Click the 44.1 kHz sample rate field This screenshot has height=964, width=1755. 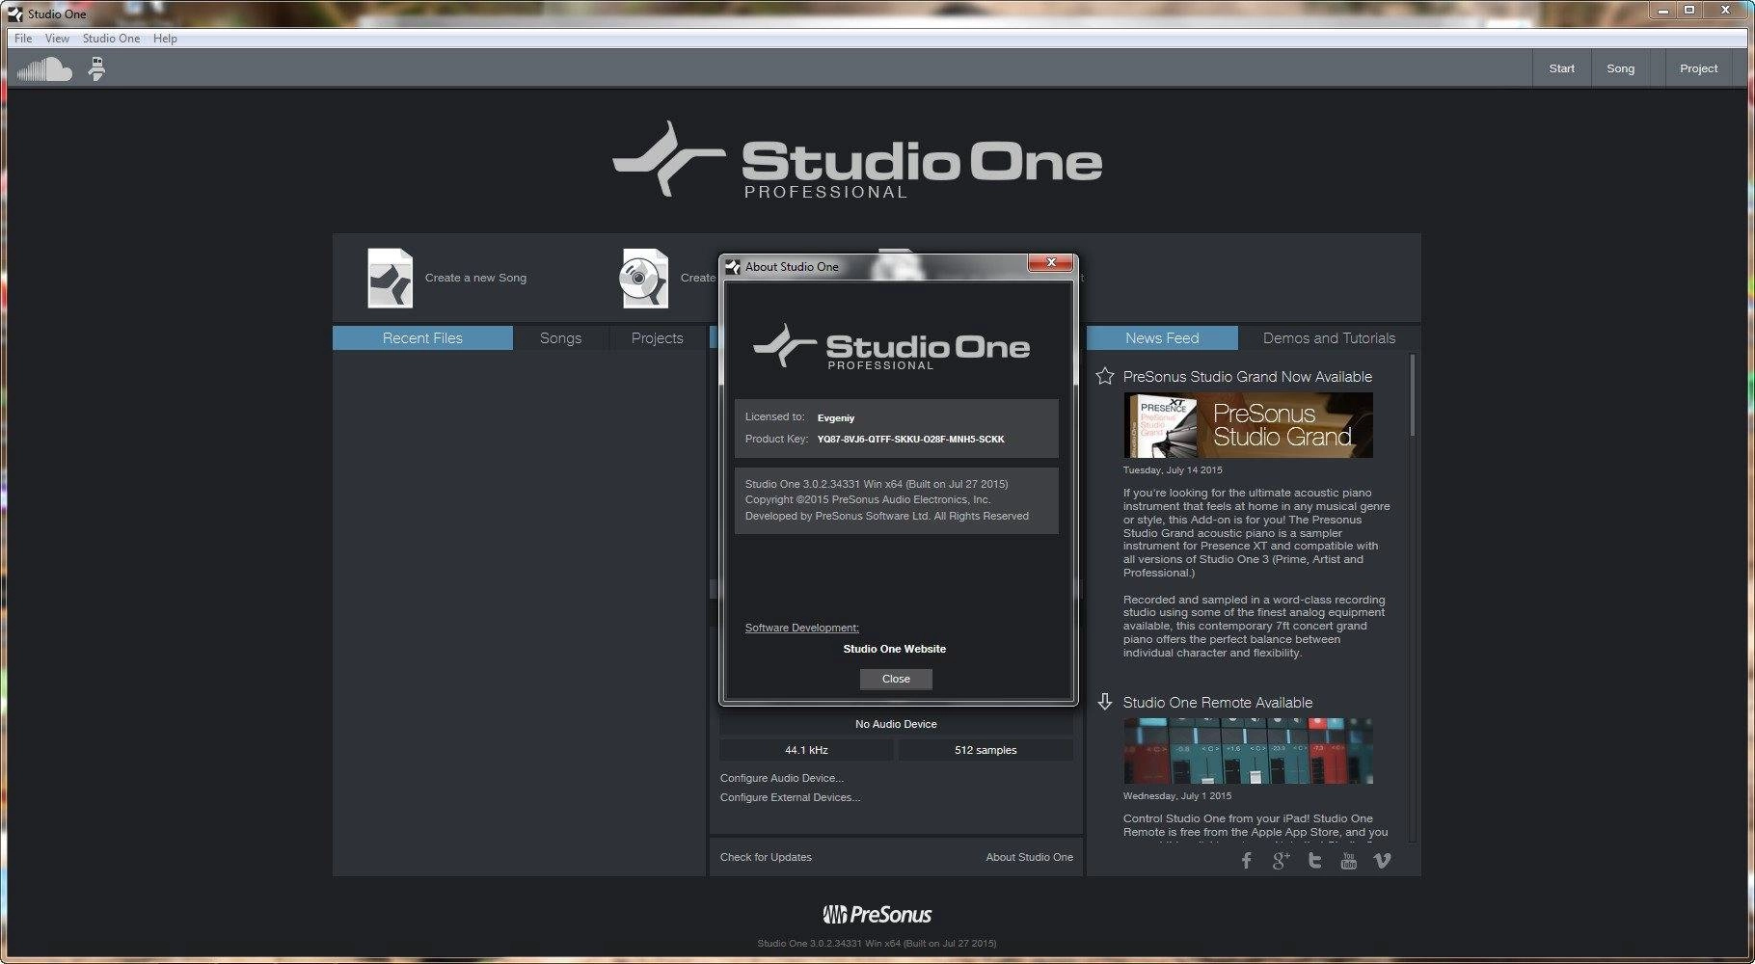tap(806, 750)
